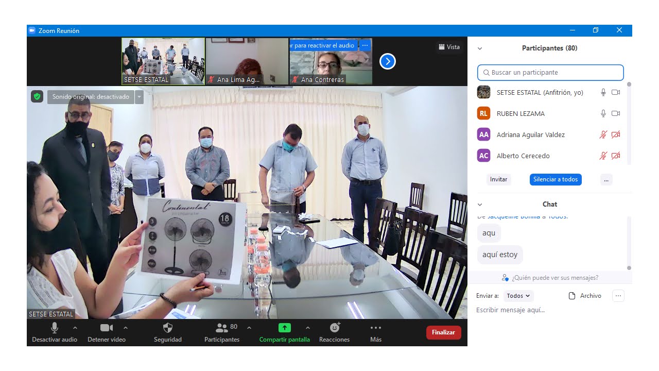Toggle camera icon for RUBEN LEZAMA
This screenshot has height=371, width=659.
click(x=616, y=113)
